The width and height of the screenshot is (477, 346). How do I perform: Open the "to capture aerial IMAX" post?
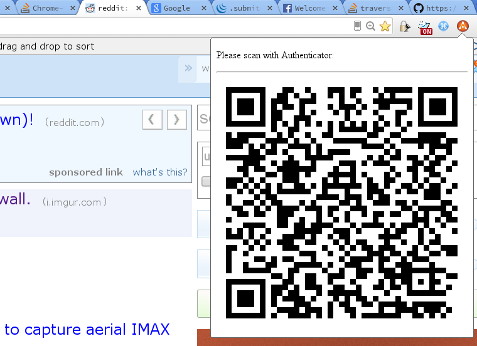click(x=87, y=329)
